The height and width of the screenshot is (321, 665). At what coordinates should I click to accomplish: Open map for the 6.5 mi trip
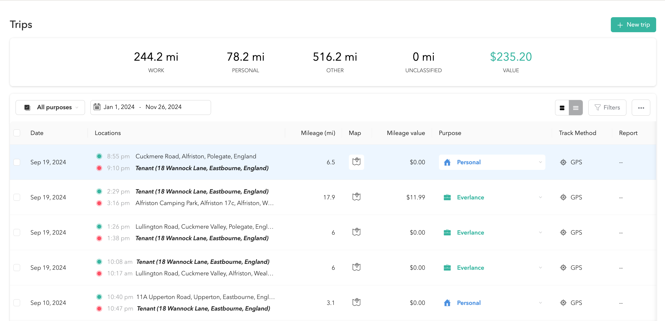pyautogui.click(x=356, y=162)
